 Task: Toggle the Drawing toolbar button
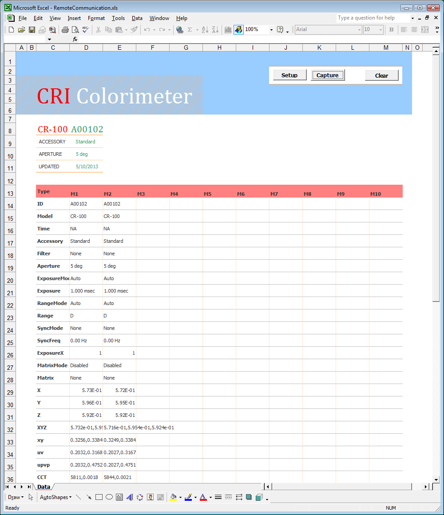point(238,30)
